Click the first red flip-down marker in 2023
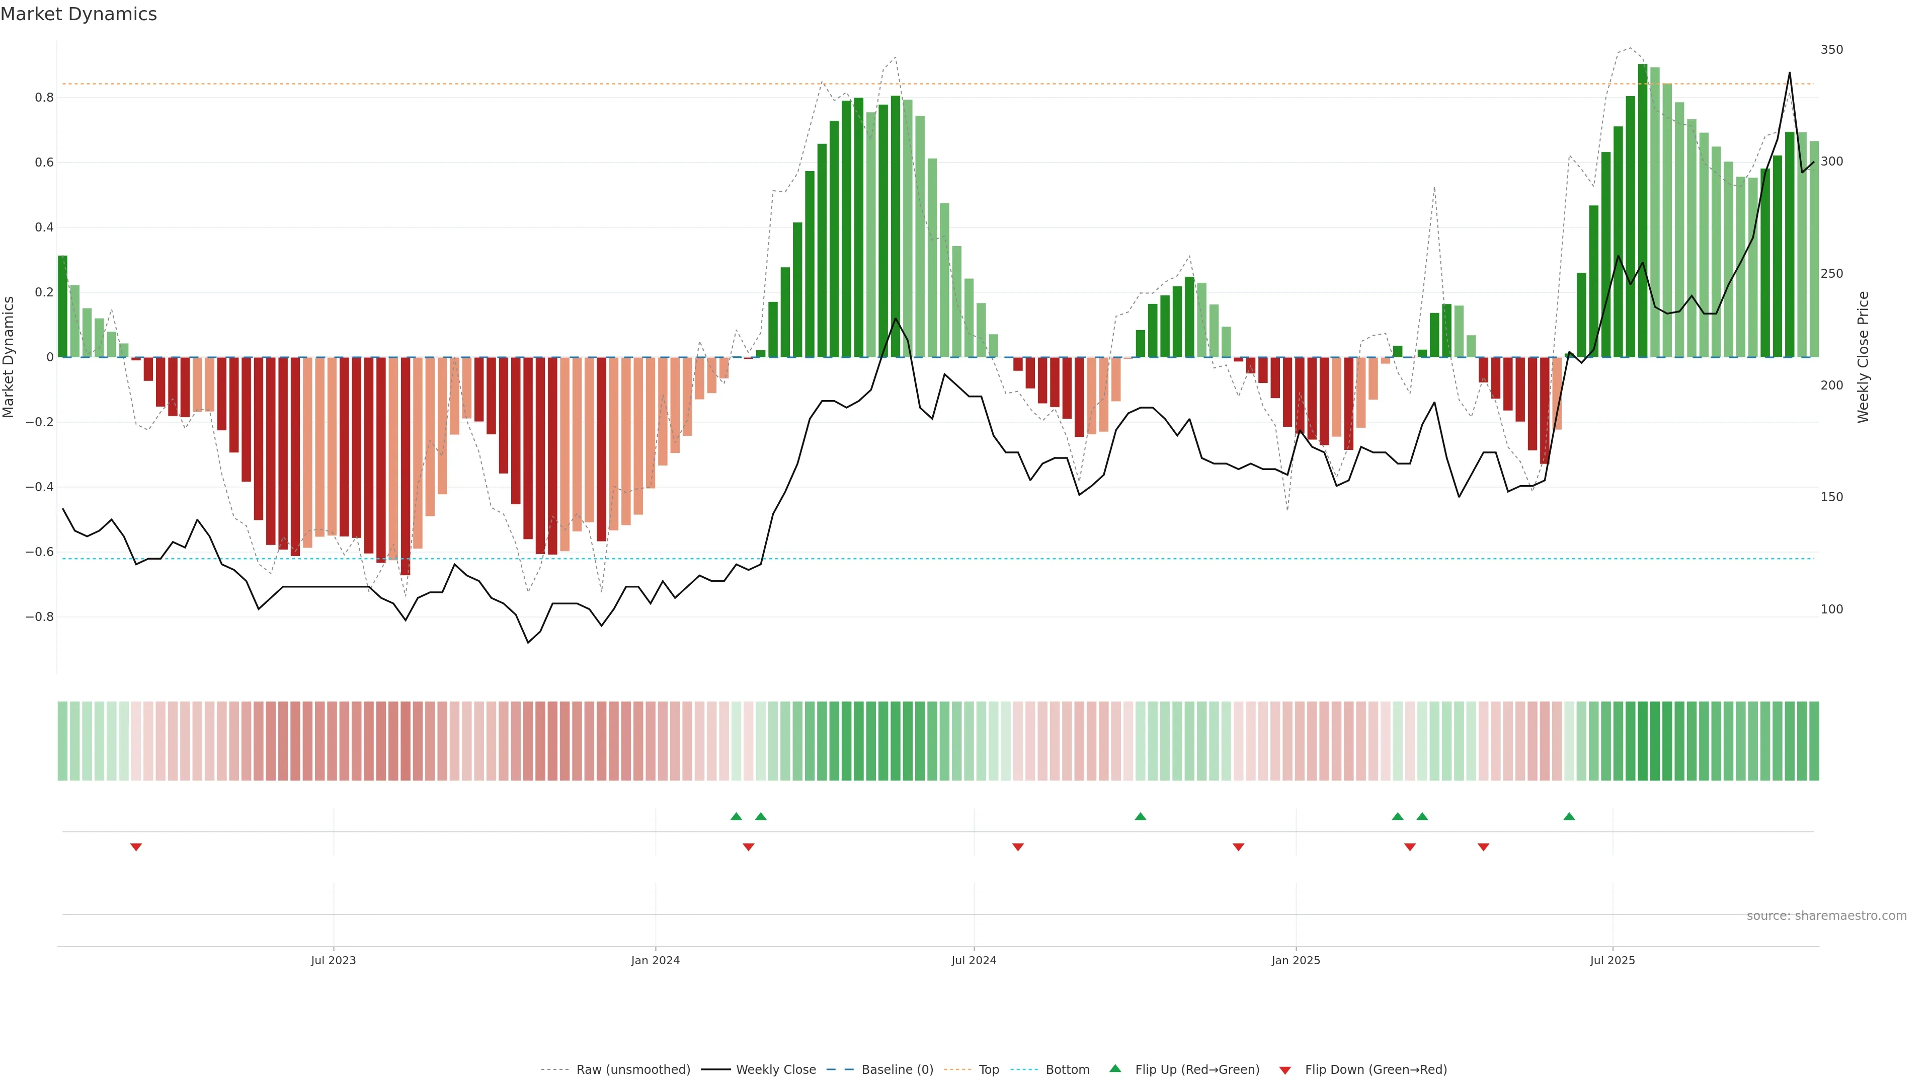This screenshot has width=1932, height=1087. [136, 847]
